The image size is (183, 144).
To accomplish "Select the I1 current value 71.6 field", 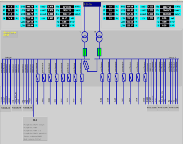I will click(10, 7).
